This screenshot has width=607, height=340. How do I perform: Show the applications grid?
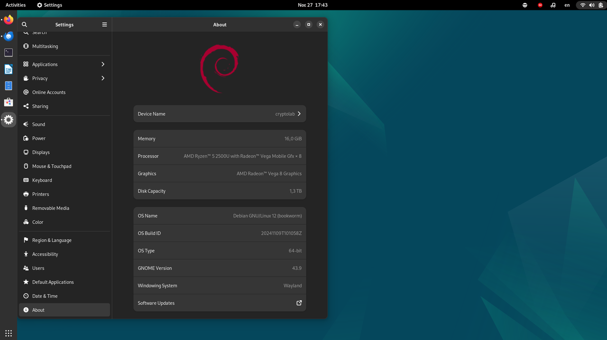coord(9,333)
